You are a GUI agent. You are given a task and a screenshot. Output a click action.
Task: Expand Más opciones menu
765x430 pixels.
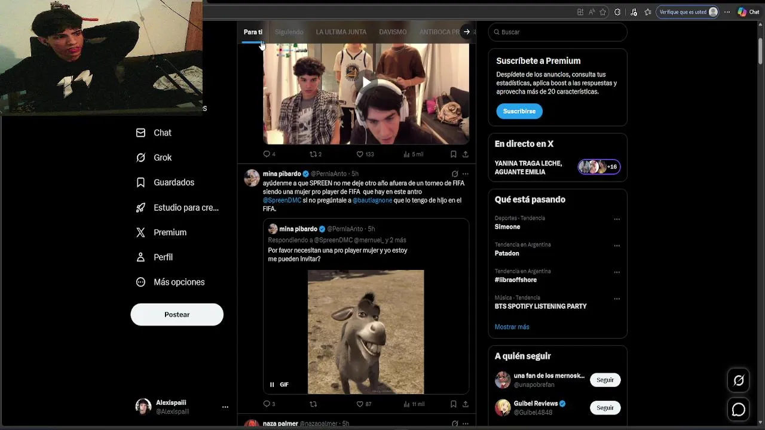[x=170, y=282]
